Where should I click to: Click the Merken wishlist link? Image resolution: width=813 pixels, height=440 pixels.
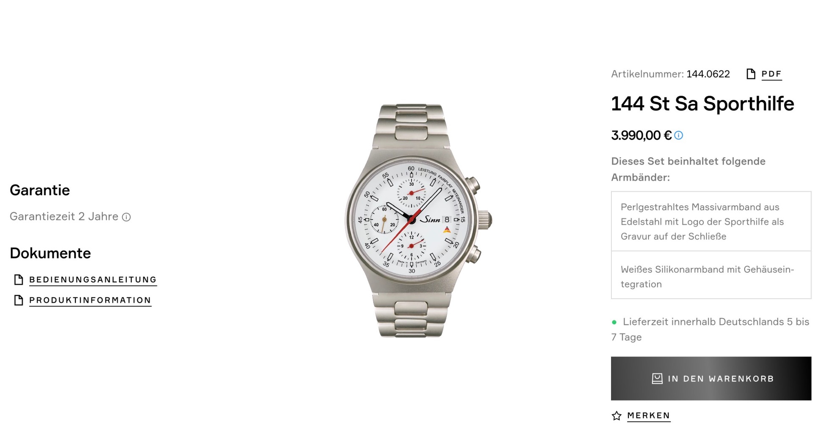(x=648, y=415)
